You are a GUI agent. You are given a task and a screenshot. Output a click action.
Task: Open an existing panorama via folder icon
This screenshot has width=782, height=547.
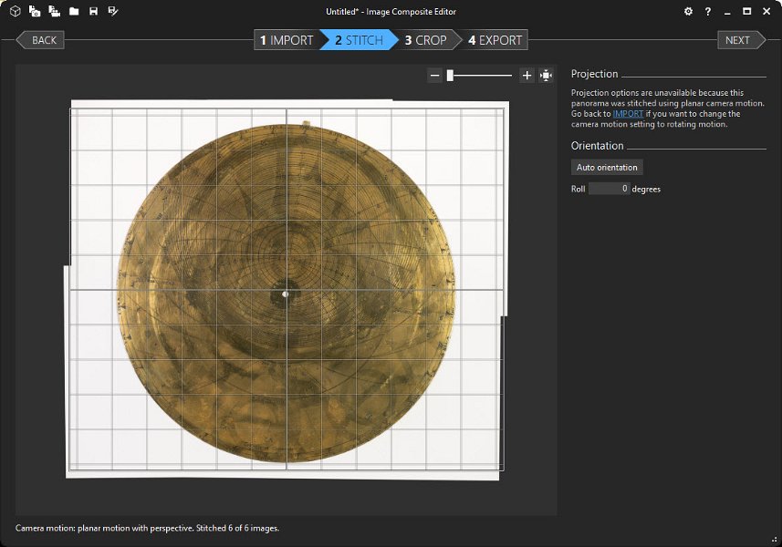pos(74,12)
